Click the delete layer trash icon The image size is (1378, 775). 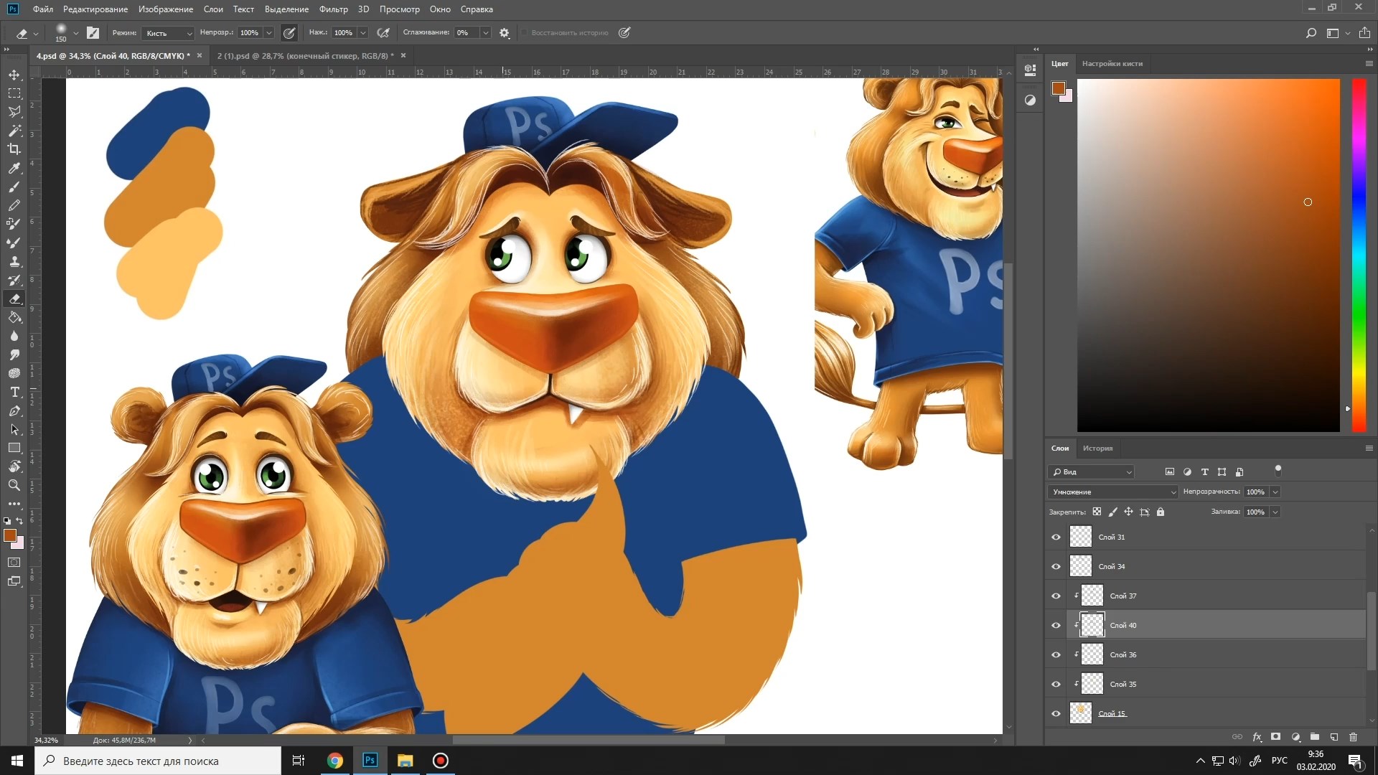(1353, 737)
